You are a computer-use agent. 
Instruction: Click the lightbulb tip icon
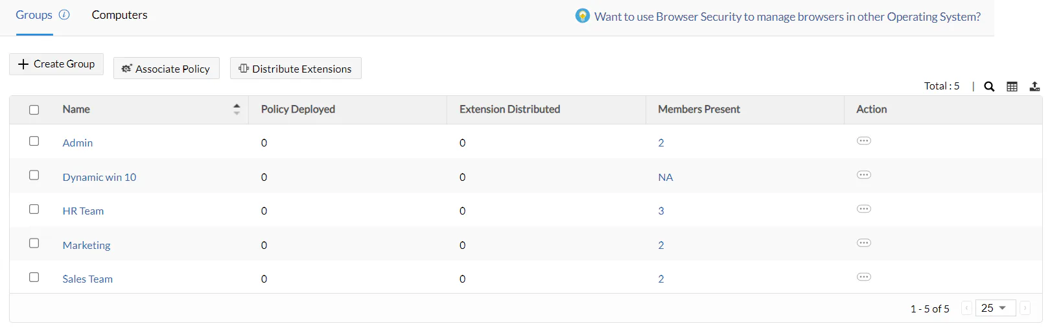[583, 16]
